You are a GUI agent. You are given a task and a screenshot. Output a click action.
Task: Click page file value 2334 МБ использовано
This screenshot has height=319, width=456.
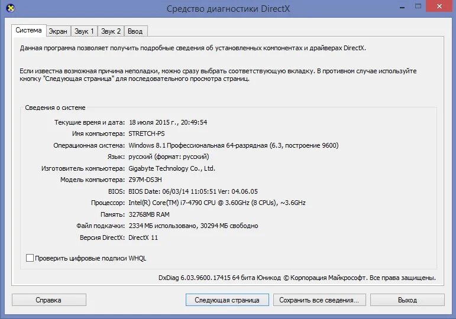tap(193, 226)
